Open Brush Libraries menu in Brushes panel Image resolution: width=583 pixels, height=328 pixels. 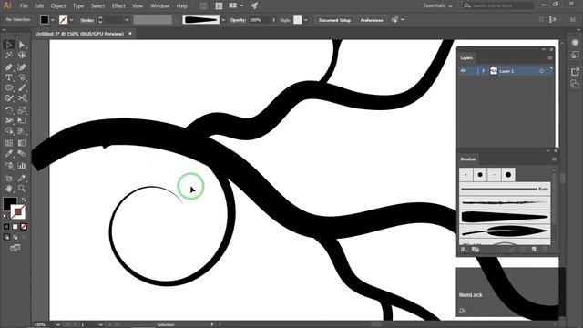[x=464, y=249]
